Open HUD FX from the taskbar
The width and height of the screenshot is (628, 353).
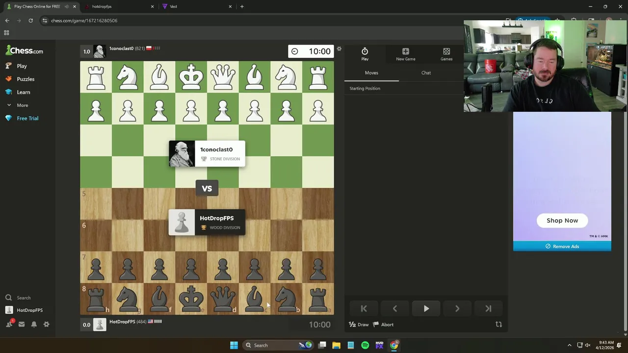[379, 345]
